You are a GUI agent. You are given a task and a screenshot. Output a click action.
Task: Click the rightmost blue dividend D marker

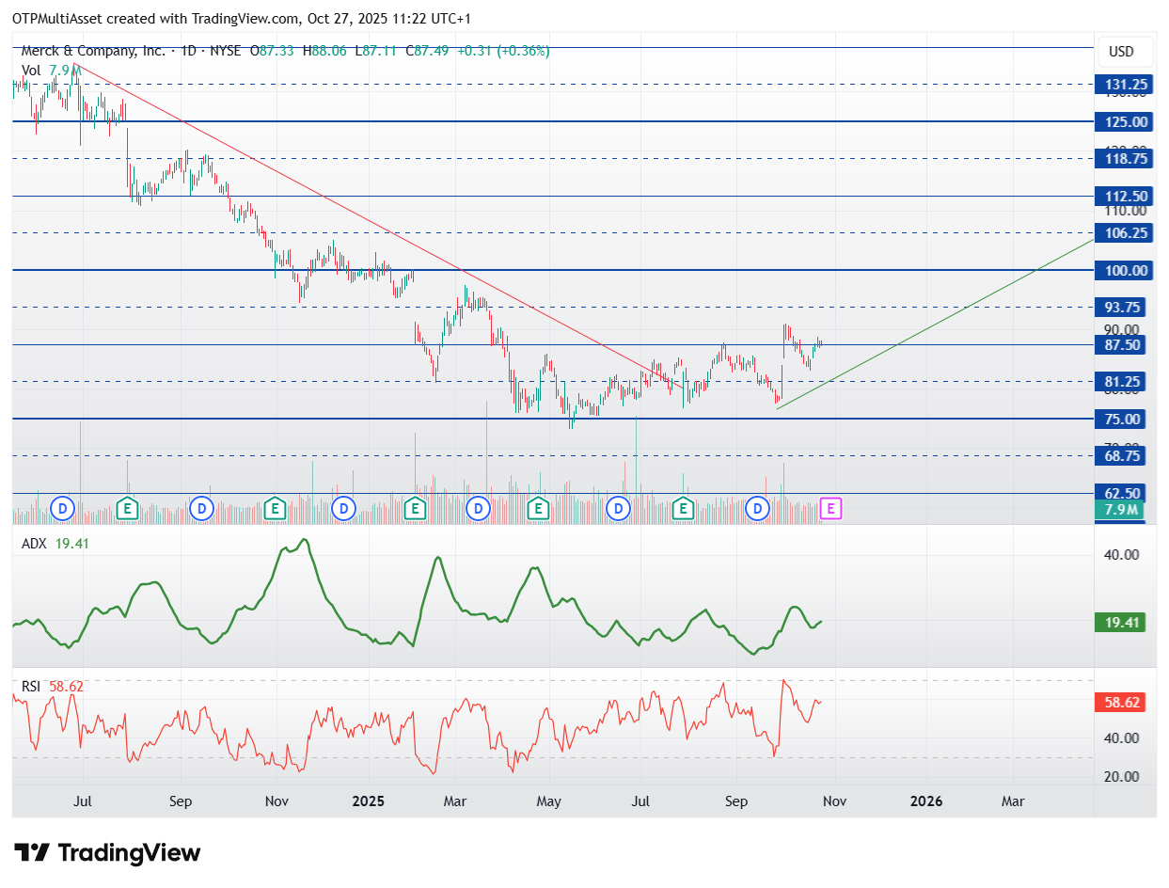coord(758,509)
